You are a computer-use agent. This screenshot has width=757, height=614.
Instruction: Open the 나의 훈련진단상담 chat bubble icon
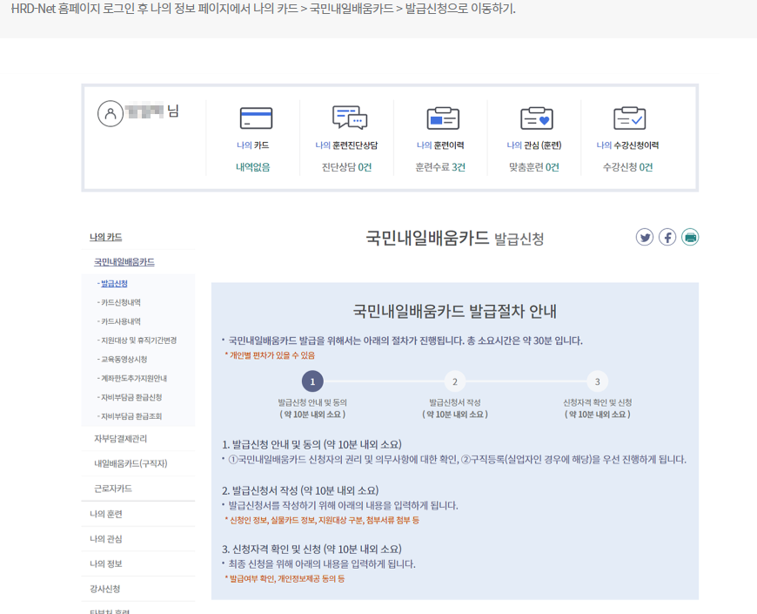pyautogui.click(x=350, y=118)
